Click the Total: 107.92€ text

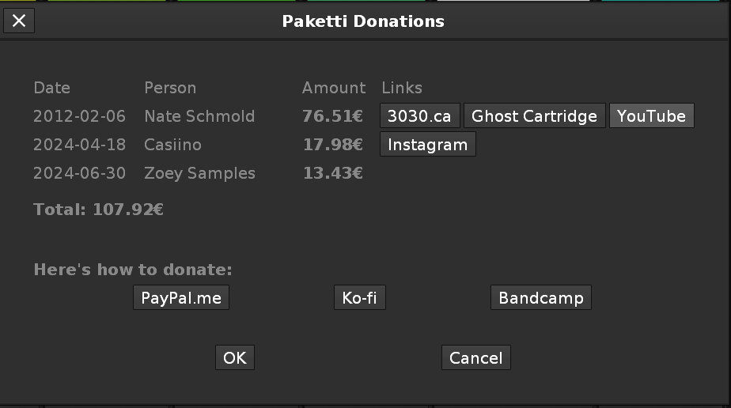(x=98, y=210)
